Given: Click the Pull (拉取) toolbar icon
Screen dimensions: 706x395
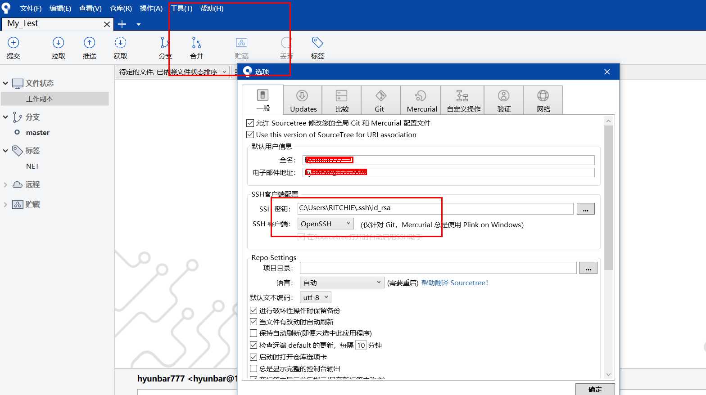Looking at the screenshot, I should pyautogui.click(x=58, y=43).
